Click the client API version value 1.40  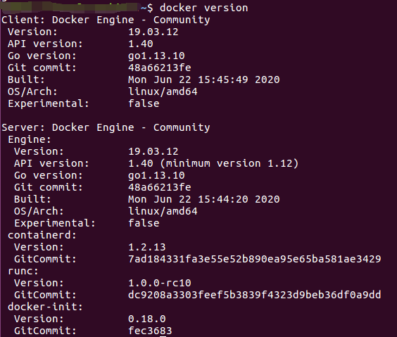click(x=141, y=44)
